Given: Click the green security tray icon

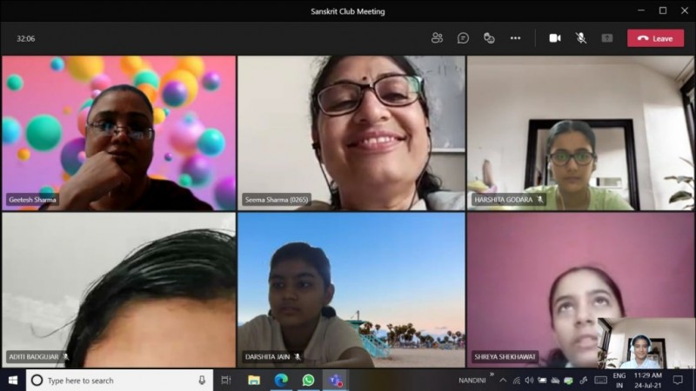Looking at the screenshot, I should point(569,381).
